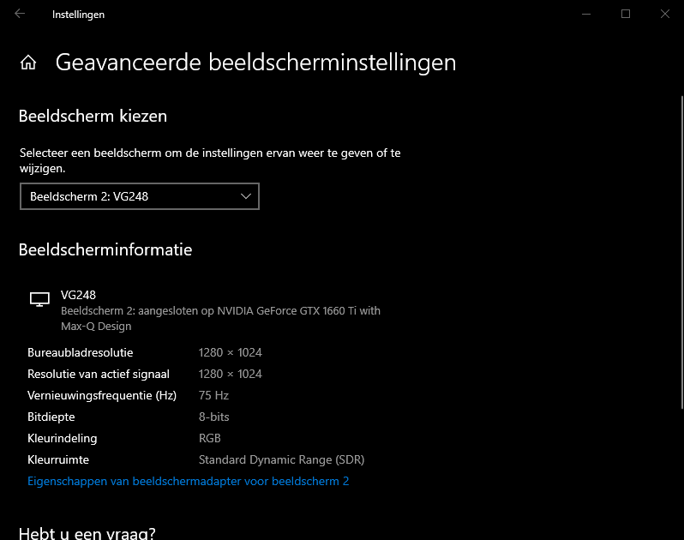Click the Geavanceerde beeldscherminstellingen heading
The width and height of the screenshot is (684, 540).
tap(255, 63)
